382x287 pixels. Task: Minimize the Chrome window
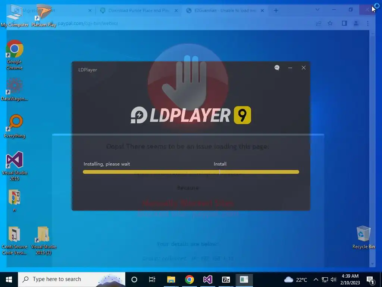coord(334,10)
